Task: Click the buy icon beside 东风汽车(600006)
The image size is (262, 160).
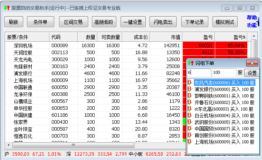Action: [x=190, y=83]
